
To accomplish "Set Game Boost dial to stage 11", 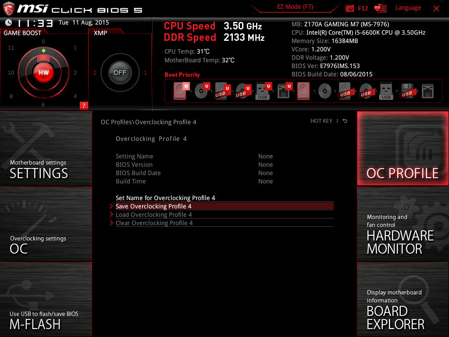I will click(x=11, y=47).
